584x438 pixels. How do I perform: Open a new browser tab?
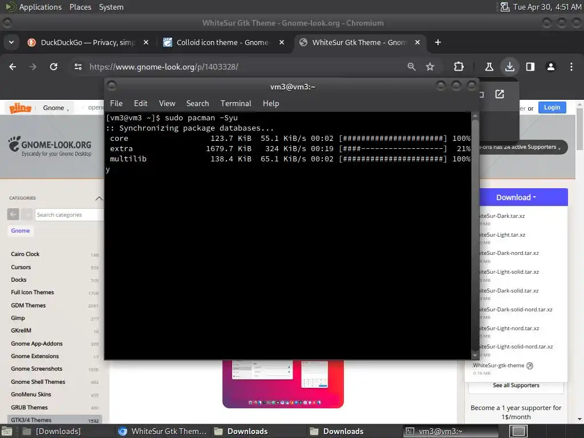[x=438, y=42]
